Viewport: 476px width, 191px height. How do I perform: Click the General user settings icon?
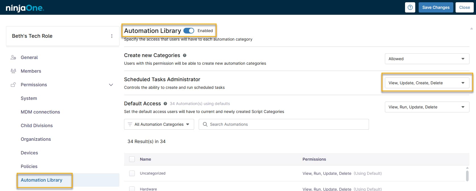tap(13, 57)
